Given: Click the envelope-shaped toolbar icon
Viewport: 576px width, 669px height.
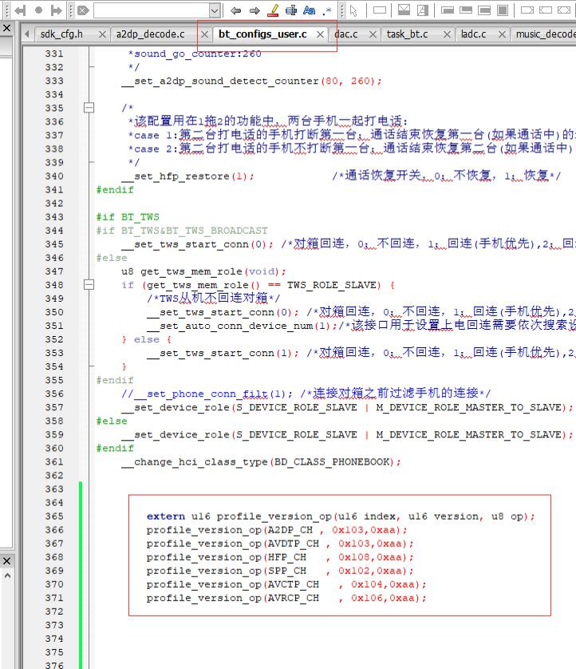Looking at the screenshot, I should click(404, 10).
